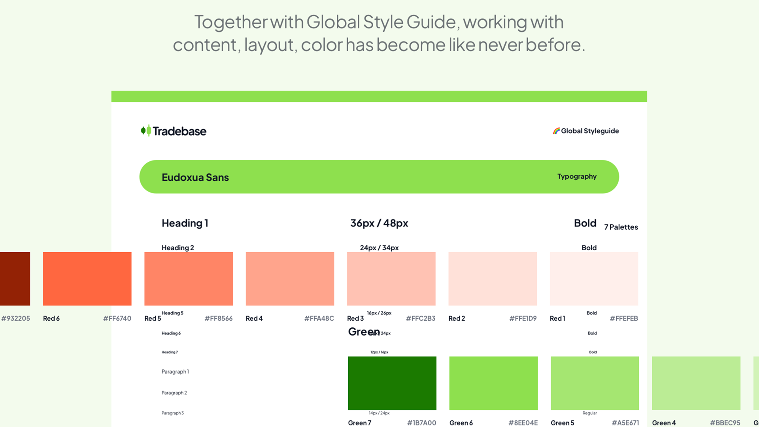Select the Green 5 color swatch
759x427 pixels.
(595, 383)
